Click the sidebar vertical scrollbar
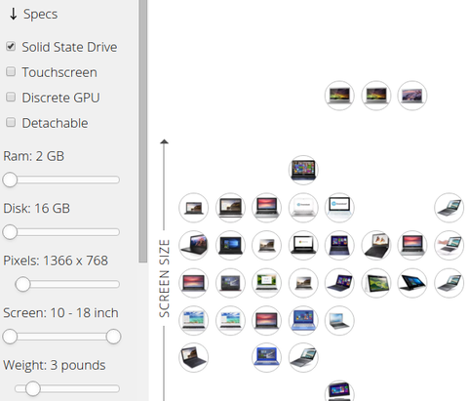The width and height of the screenshot is (468, 401). coord(142,131)
